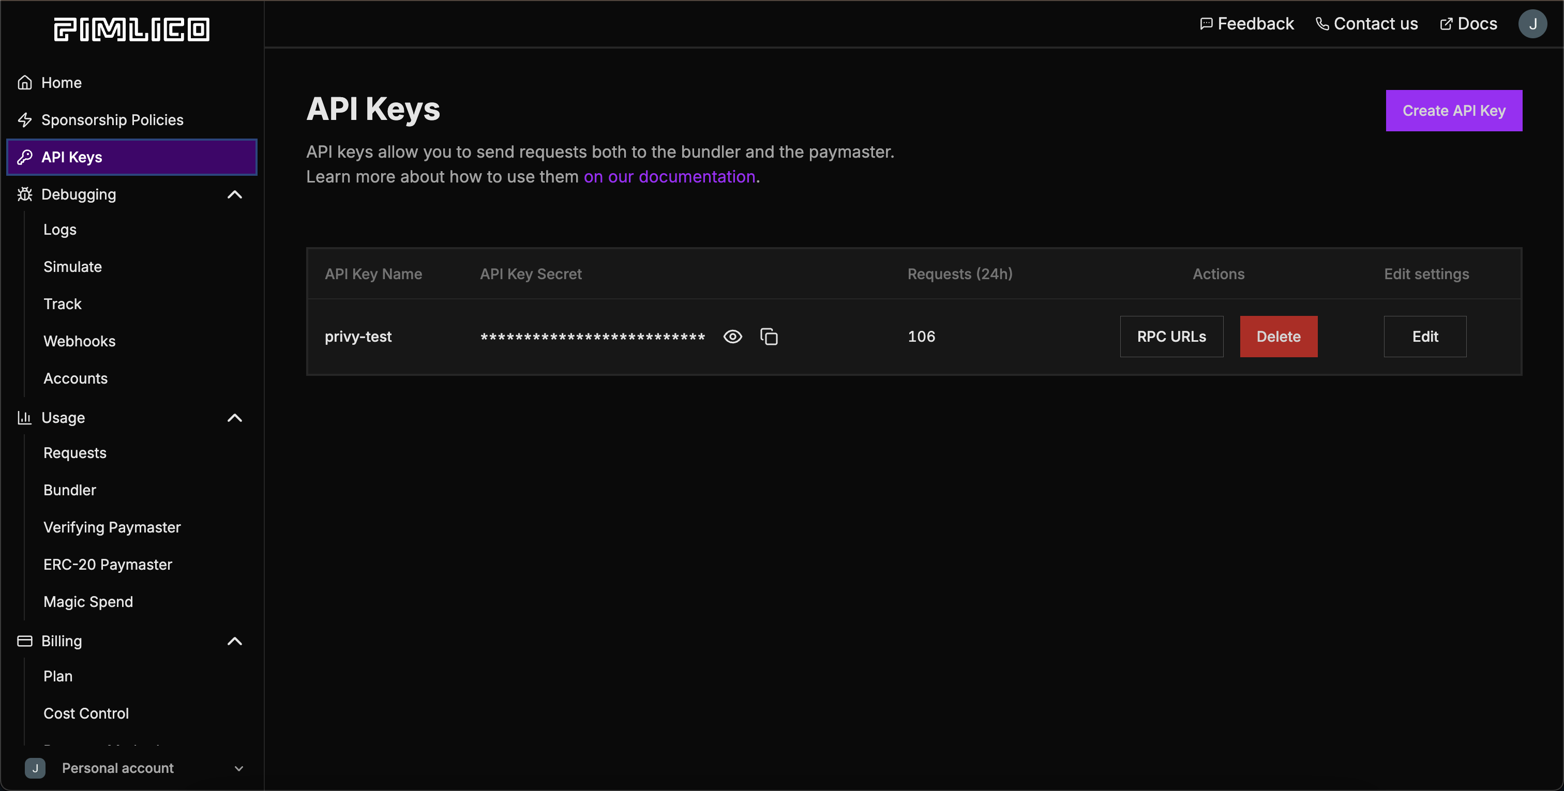Collapse the Debugging section
This screenshot has width=1564, height=791.
tap(234, 194)
